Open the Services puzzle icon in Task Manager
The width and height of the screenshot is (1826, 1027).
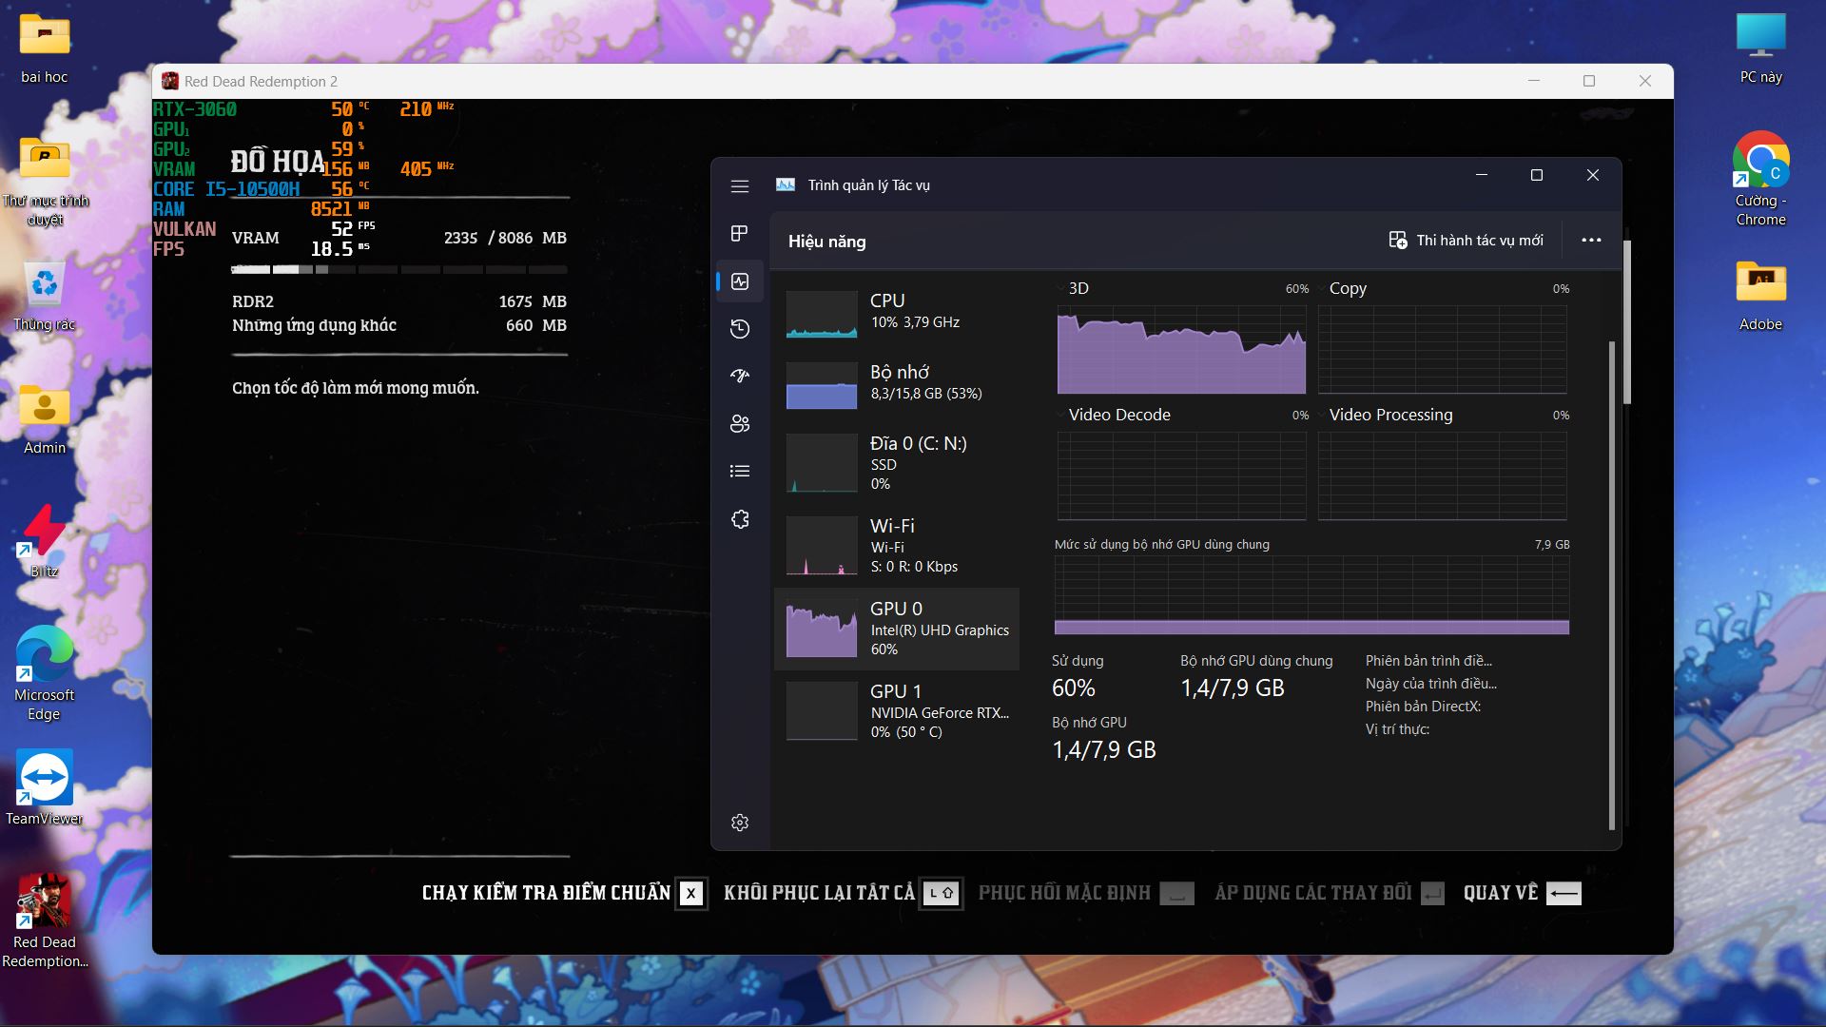pyautogui.click(x=740, y=519)
